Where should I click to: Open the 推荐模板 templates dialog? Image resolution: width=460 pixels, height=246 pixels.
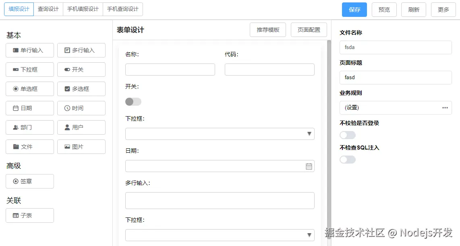267,29
